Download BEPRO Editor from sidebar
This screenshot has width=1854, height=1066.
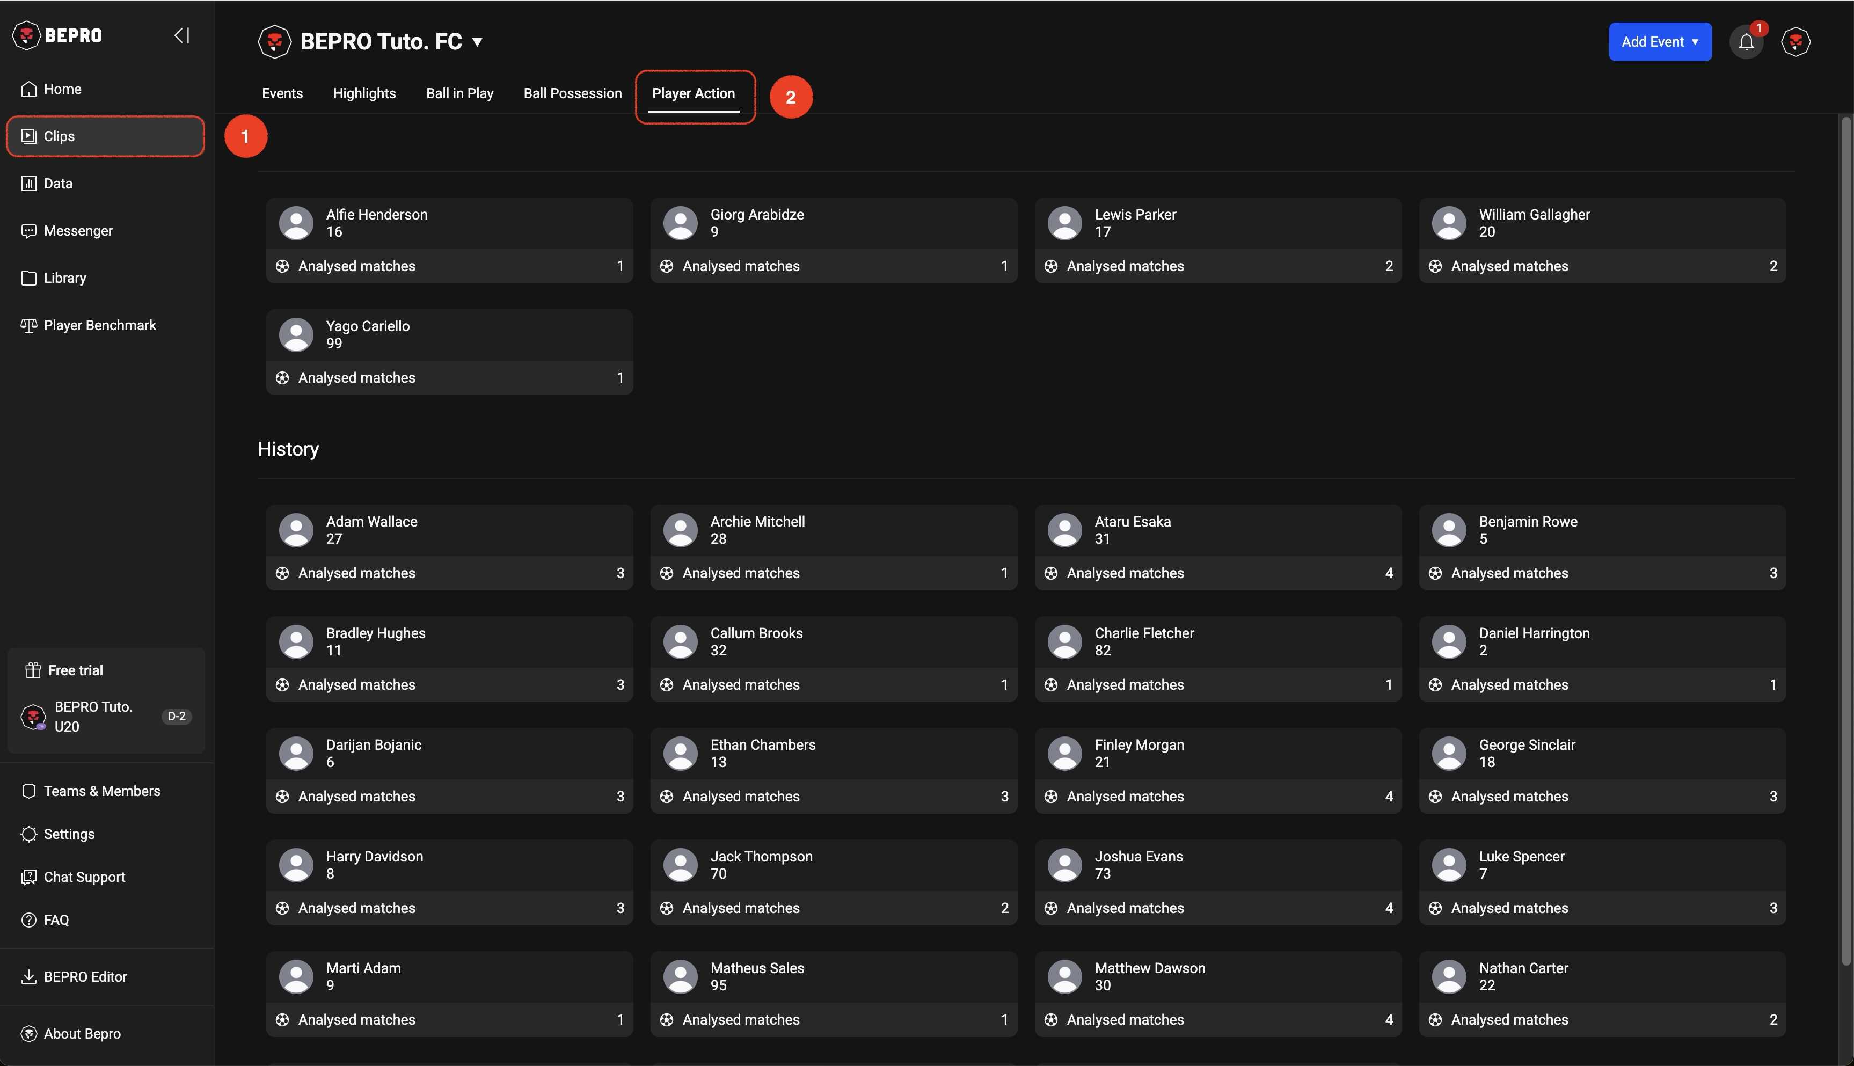point(85,977)
